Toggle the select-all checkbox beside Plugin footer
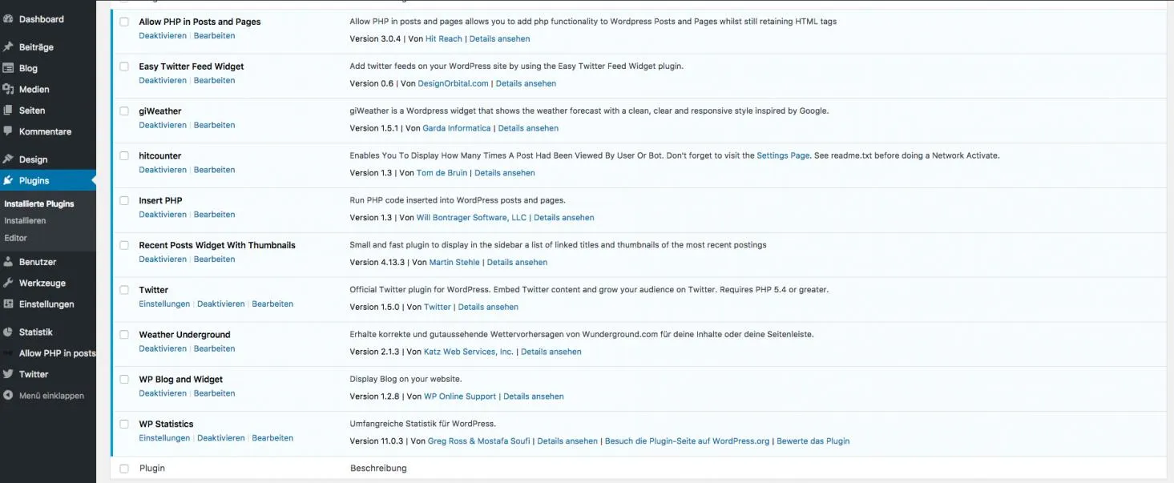1174x483 pixels. (124, 469)
